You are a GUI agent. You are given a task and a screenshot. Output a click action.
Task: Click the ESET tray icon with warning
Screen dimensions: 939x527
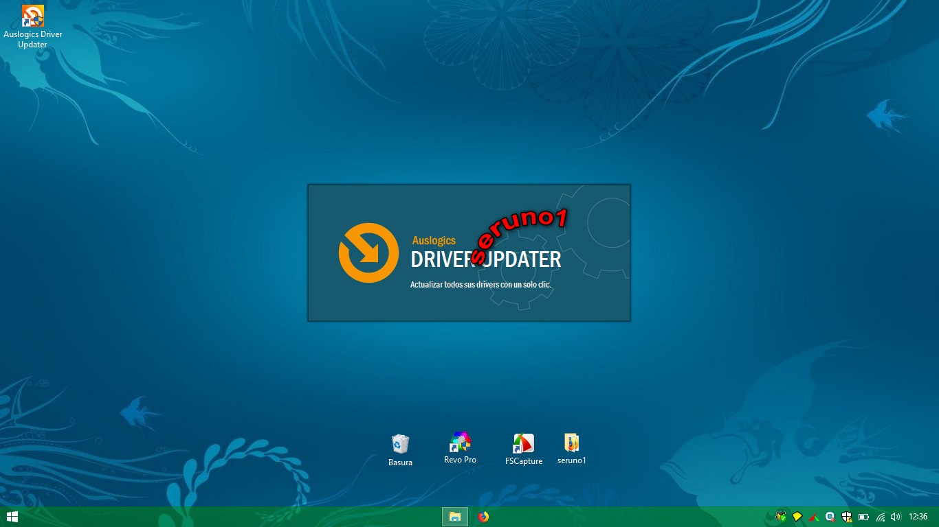click(x=830, y=517)
